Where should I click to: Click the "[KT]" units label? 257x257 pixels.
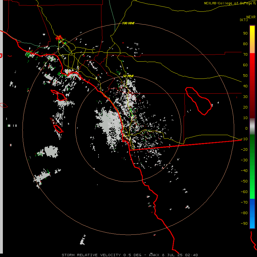[244, 20]
